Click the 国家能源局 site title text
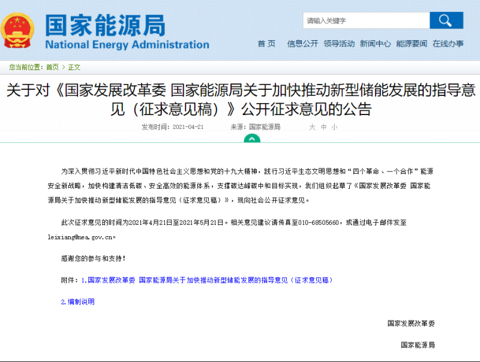Viewport: 480px width, 362px height. 106,26
